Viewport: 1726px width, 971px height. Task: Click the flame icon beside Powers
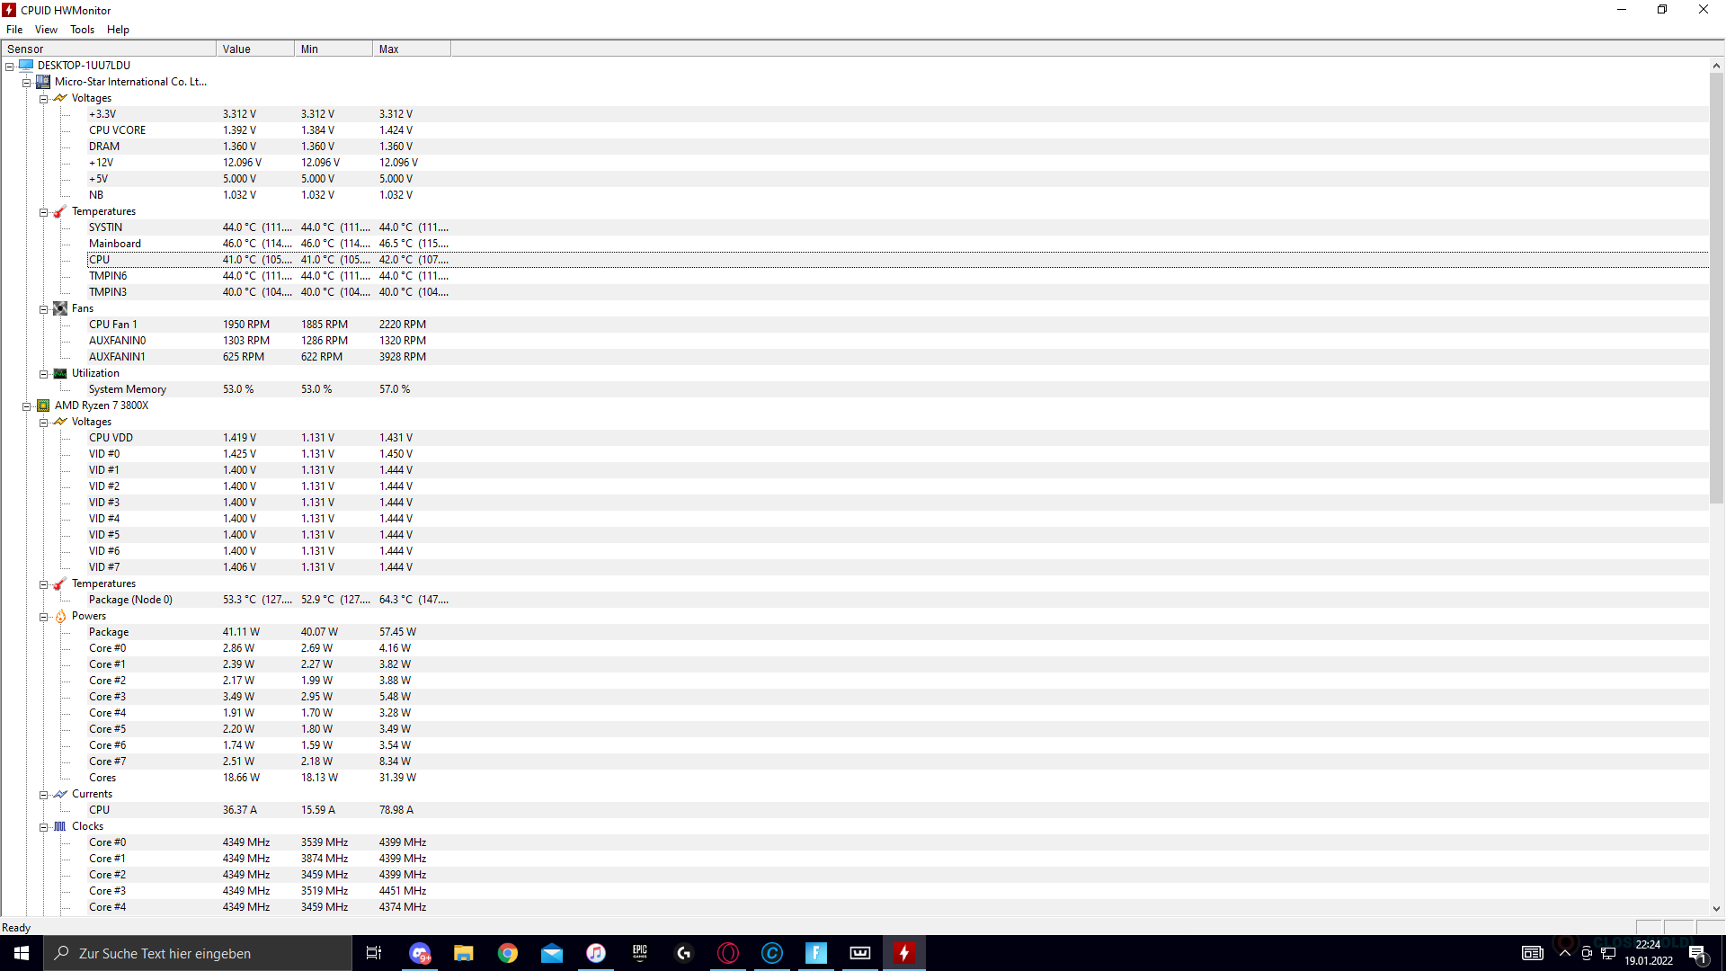click(x=60, y=616)
